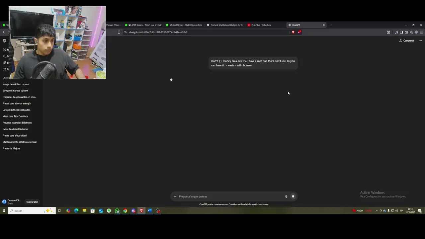The width and height of the screenshot is (425, 239).
Task: Open the Frases para electricidad chat
Action: [15, 136]
